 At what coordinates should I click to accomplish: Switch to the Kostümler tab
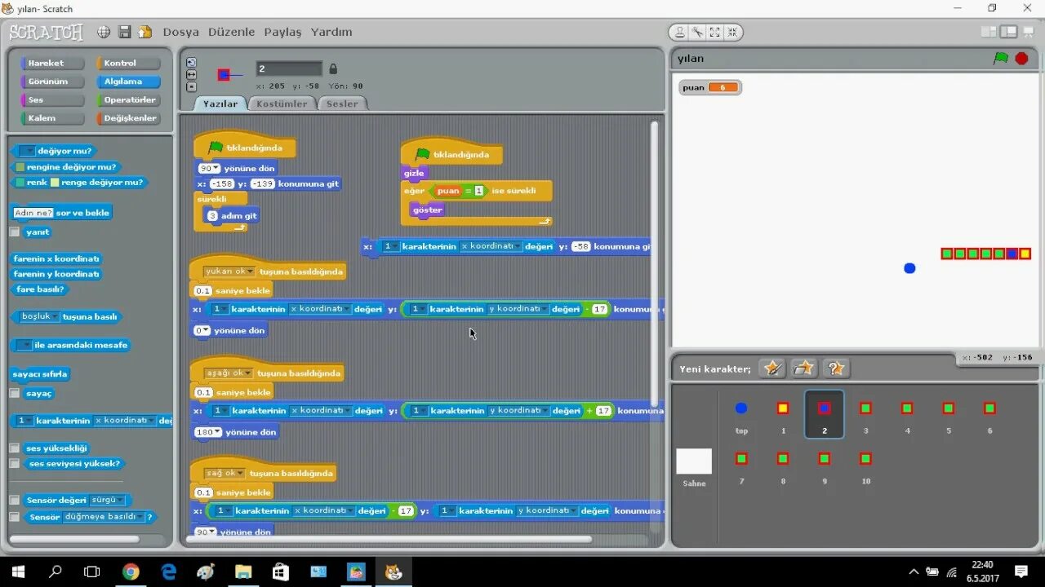[282, 104]
